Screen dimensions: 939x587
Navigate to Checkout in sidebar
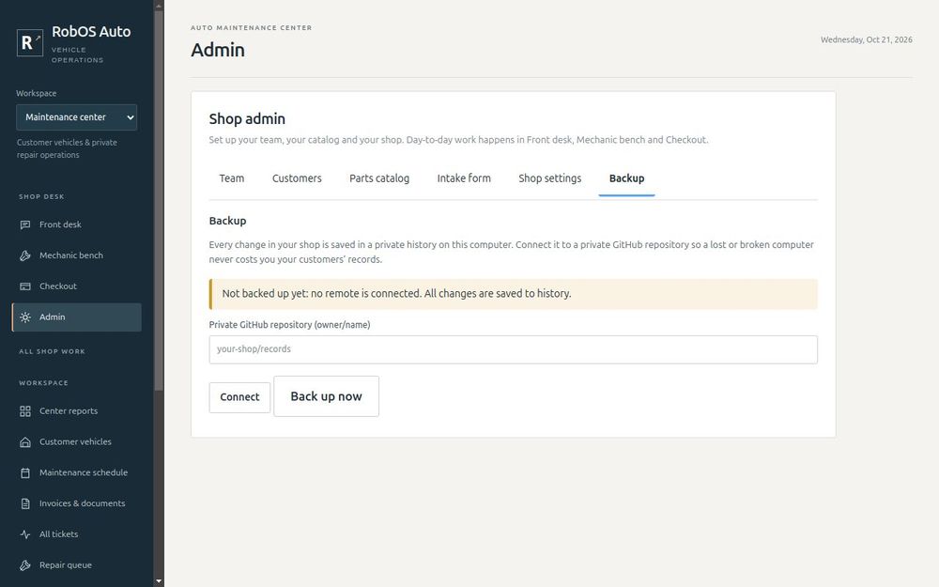pyautogui.click(x=77, y=286)
